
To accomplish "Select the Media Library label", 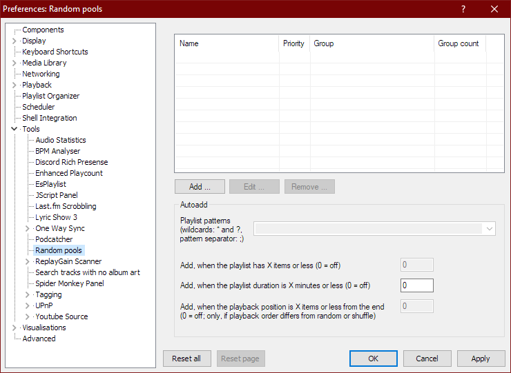I will point(44,63).
